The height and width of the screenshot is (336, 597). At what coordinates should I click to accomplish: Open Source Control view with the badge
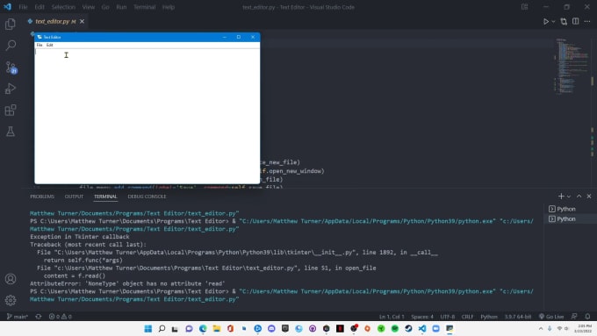(x=11, y=67)
